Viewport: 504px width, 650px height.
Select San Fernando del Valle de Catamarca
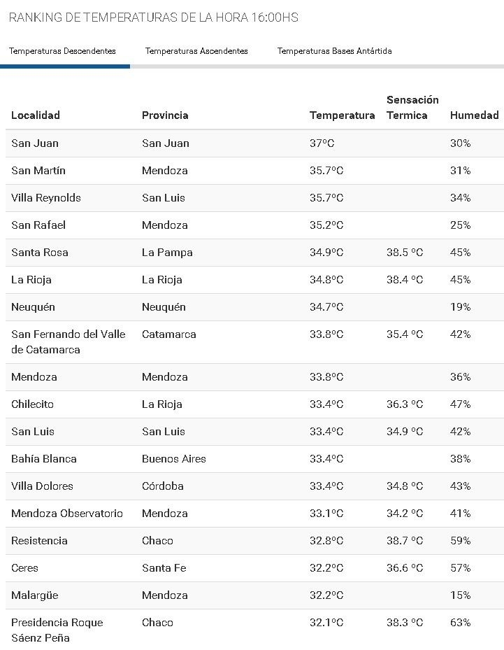69,341
